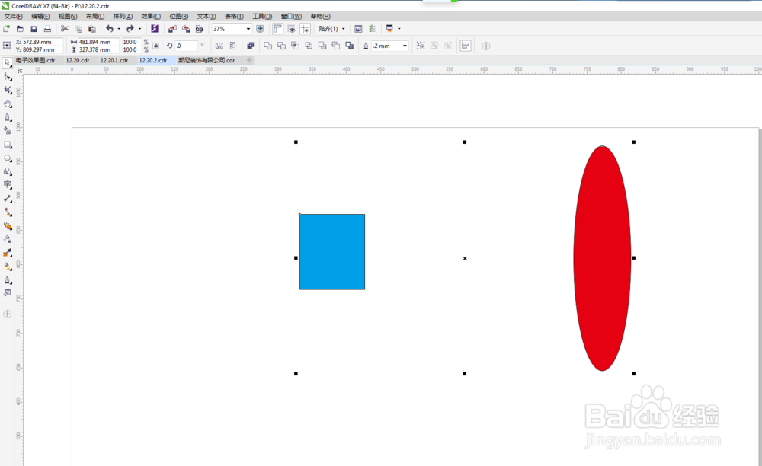Print the document

(x=47, y=29)
